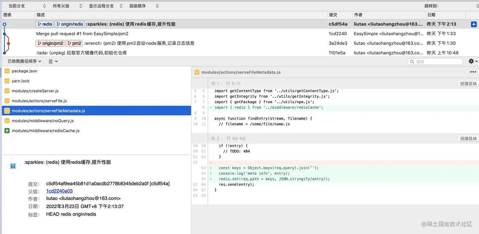479x234 pixels.
Task: Click the 'HEAD redis origin/redis' tags text
Action: pos(71,214)
